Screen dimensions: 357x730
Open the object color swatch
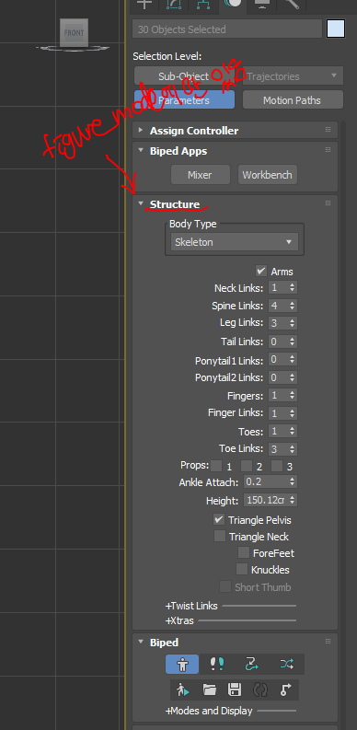336,29
